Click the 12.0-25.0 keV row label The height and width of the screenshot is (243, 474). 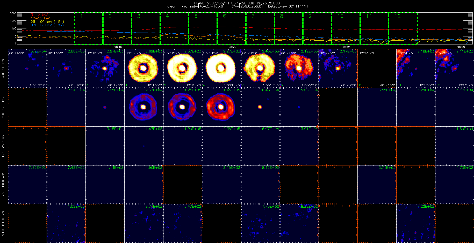point(3,146)
